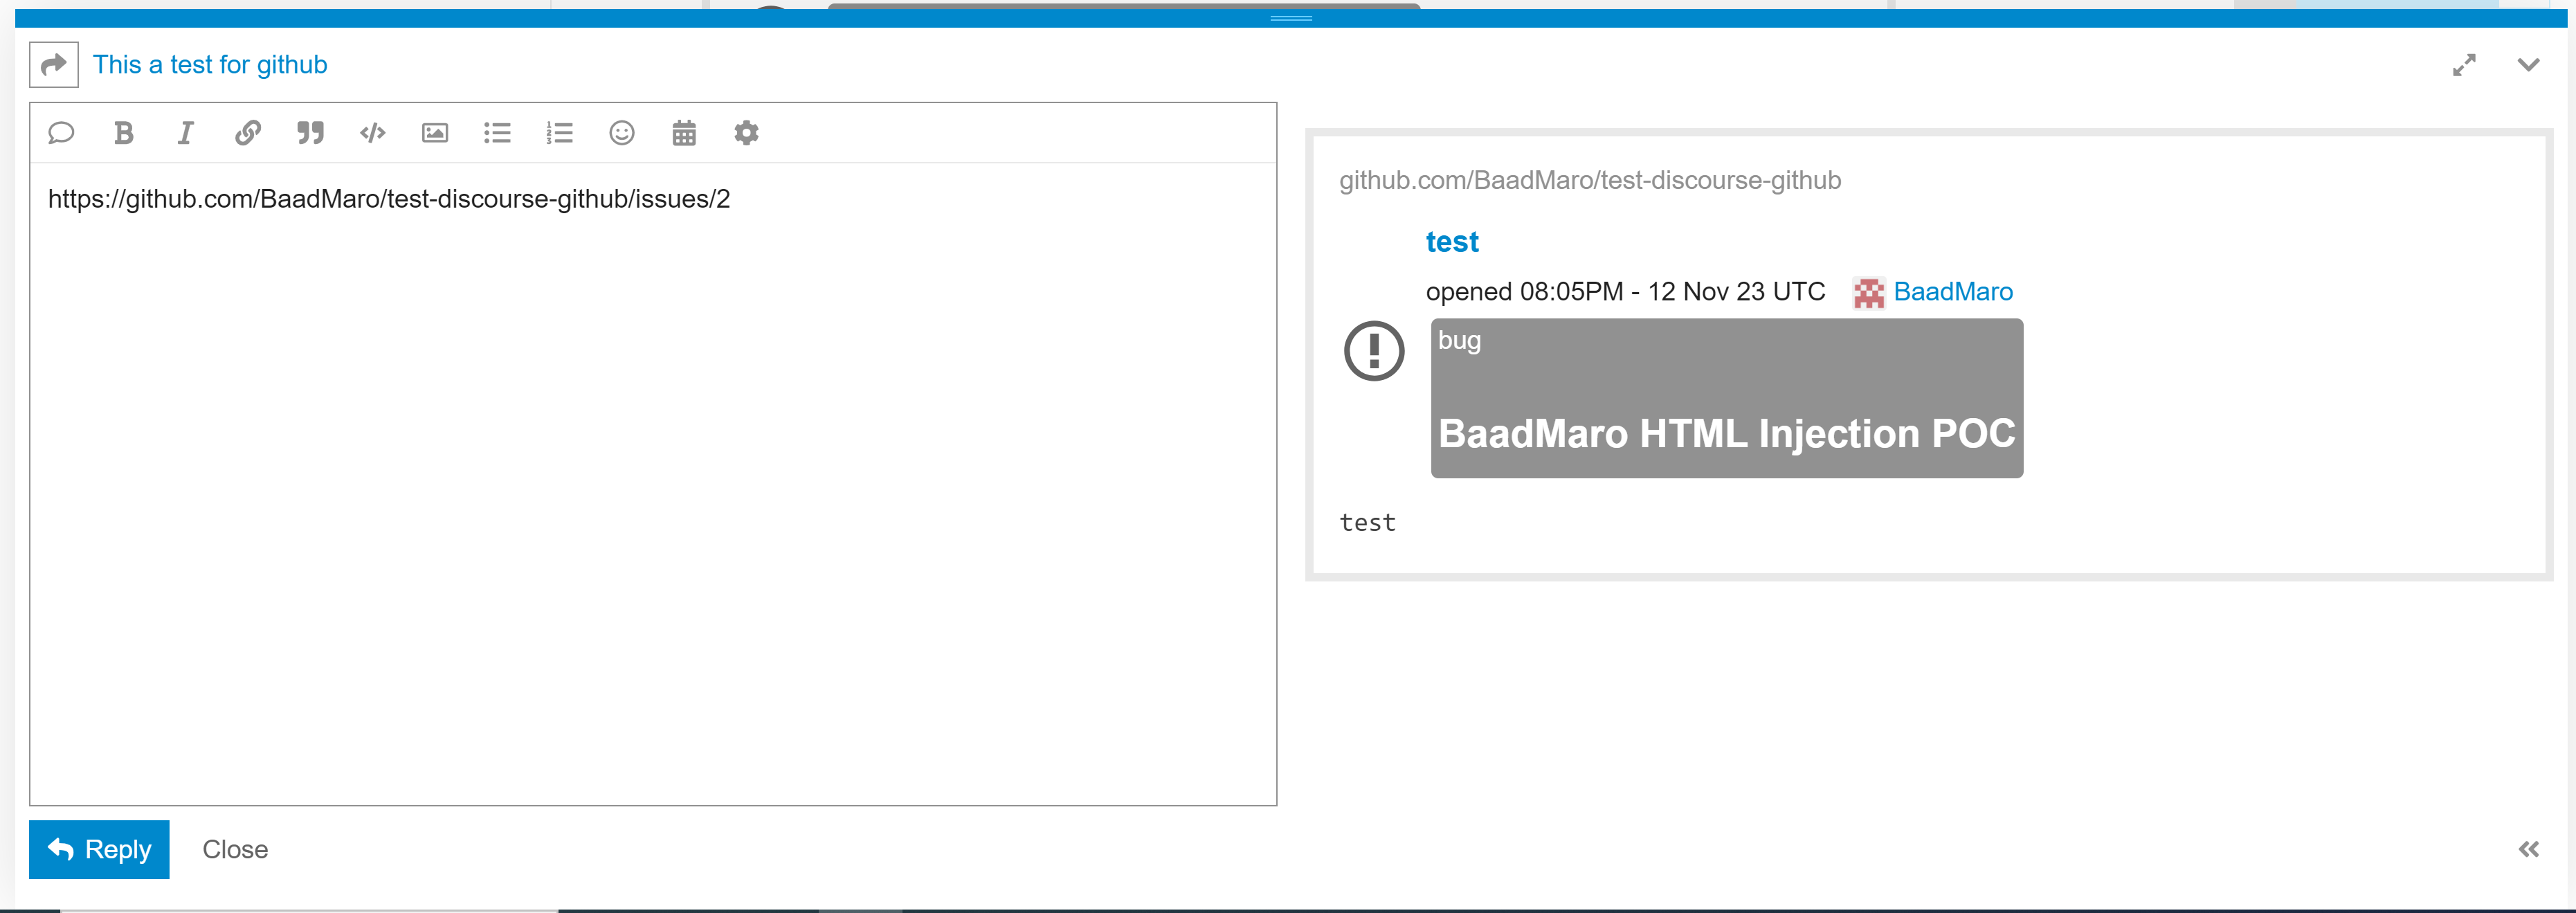
Task: Close the composer
Action: pos(235,849)
